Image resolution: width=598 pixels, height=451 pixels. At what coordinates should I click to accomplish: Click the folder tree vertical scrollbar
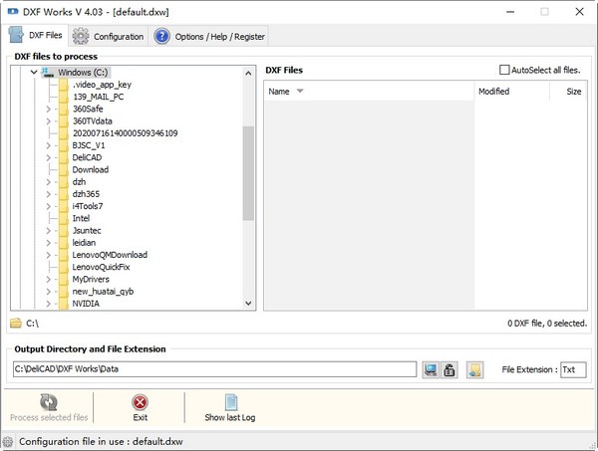(248, 173)
